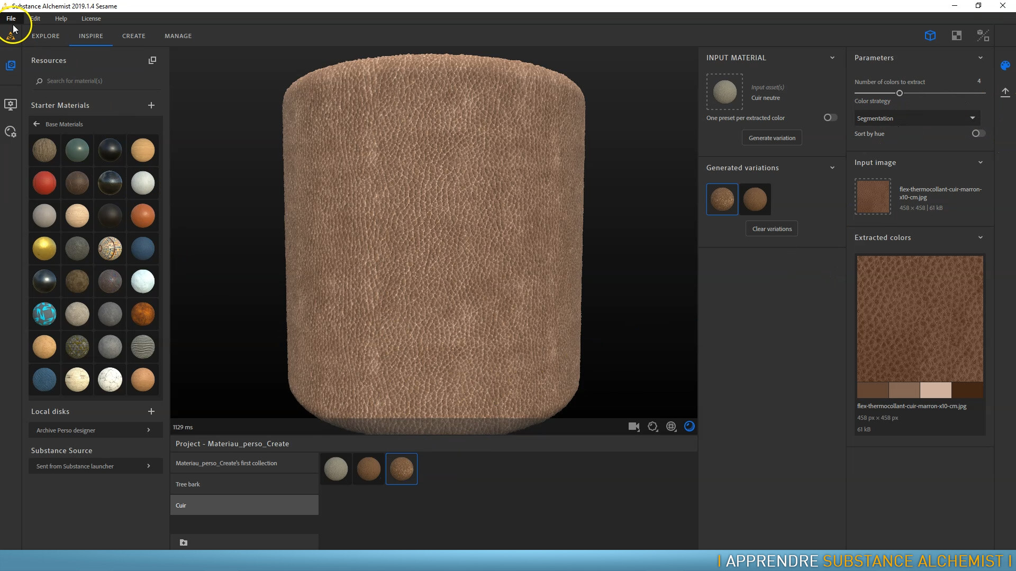This screenshot has height=571, width=1016.
Task: Expand Sent from Substance launcher
Action: point(95,466)
